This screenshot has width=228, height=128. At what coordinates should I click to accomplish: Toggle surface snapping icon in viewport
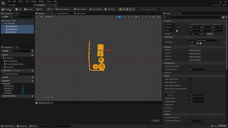pos(129,17)
